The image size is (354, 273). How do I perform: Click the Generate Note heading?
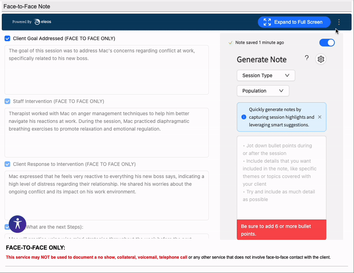pos(262,60)
